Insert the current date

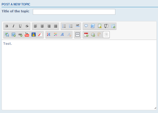86,34
